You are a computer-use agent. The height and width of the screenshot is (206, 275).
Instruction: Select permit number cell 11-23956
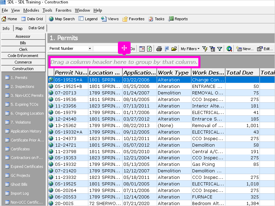click(71, 106)
